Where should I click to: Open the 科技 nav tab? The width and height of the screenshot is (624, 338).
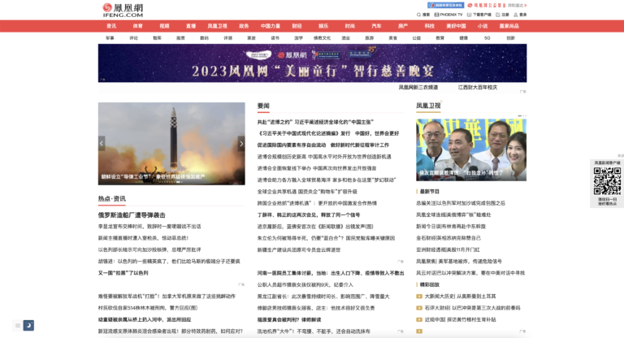[x=429, y=26]
